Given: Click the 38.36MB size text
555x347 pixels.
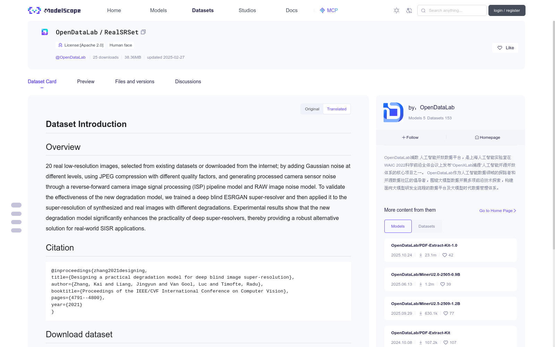Looking at the screenshot, I should tap(133, 57).
